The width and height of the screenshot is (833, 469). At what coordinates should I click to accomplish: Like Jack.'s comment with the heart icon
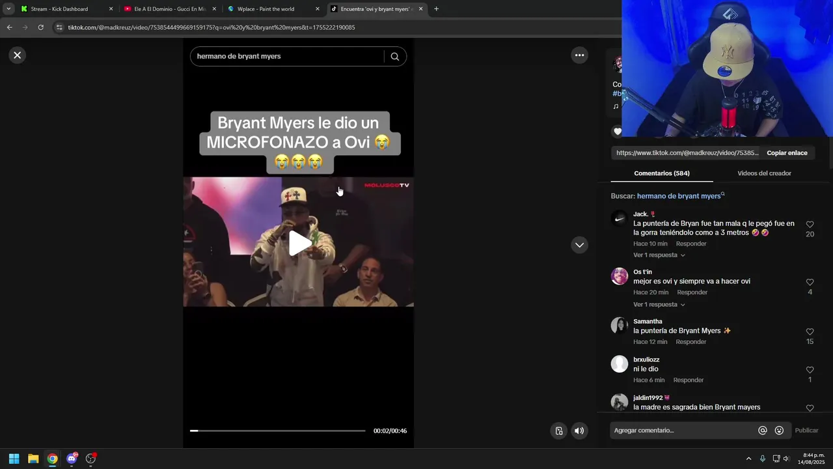pos(810,225)
